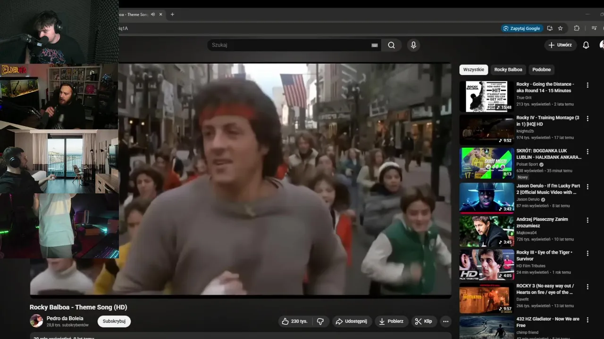
Task: Open a new browser tab with plus
Action: click(172, 15)
